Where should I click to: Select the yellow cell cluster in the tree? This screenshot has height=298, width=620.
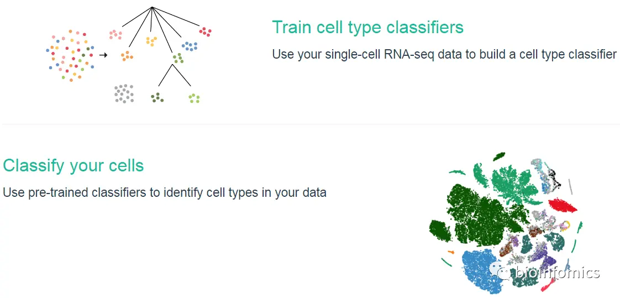click(151, 41)
